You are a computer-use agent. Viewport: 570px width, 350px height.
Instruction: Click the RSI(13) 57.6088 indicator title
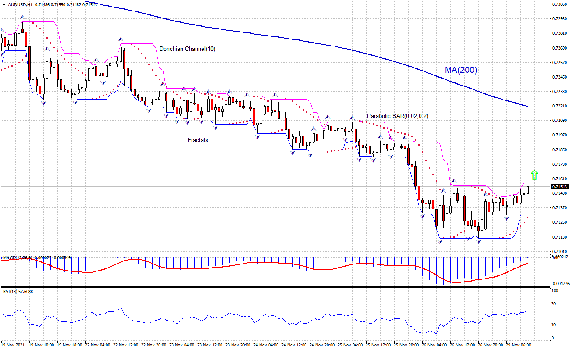coord(18,291)
